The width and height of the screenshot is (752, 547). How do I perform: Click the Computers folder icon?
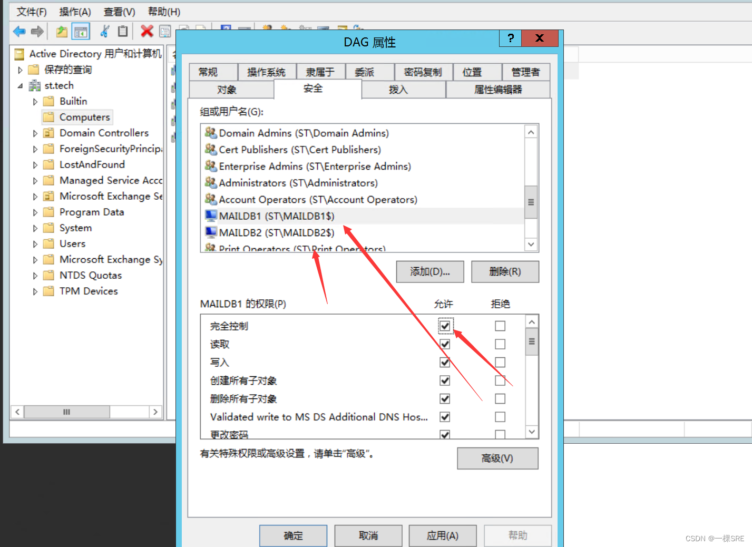pos(48,117)
